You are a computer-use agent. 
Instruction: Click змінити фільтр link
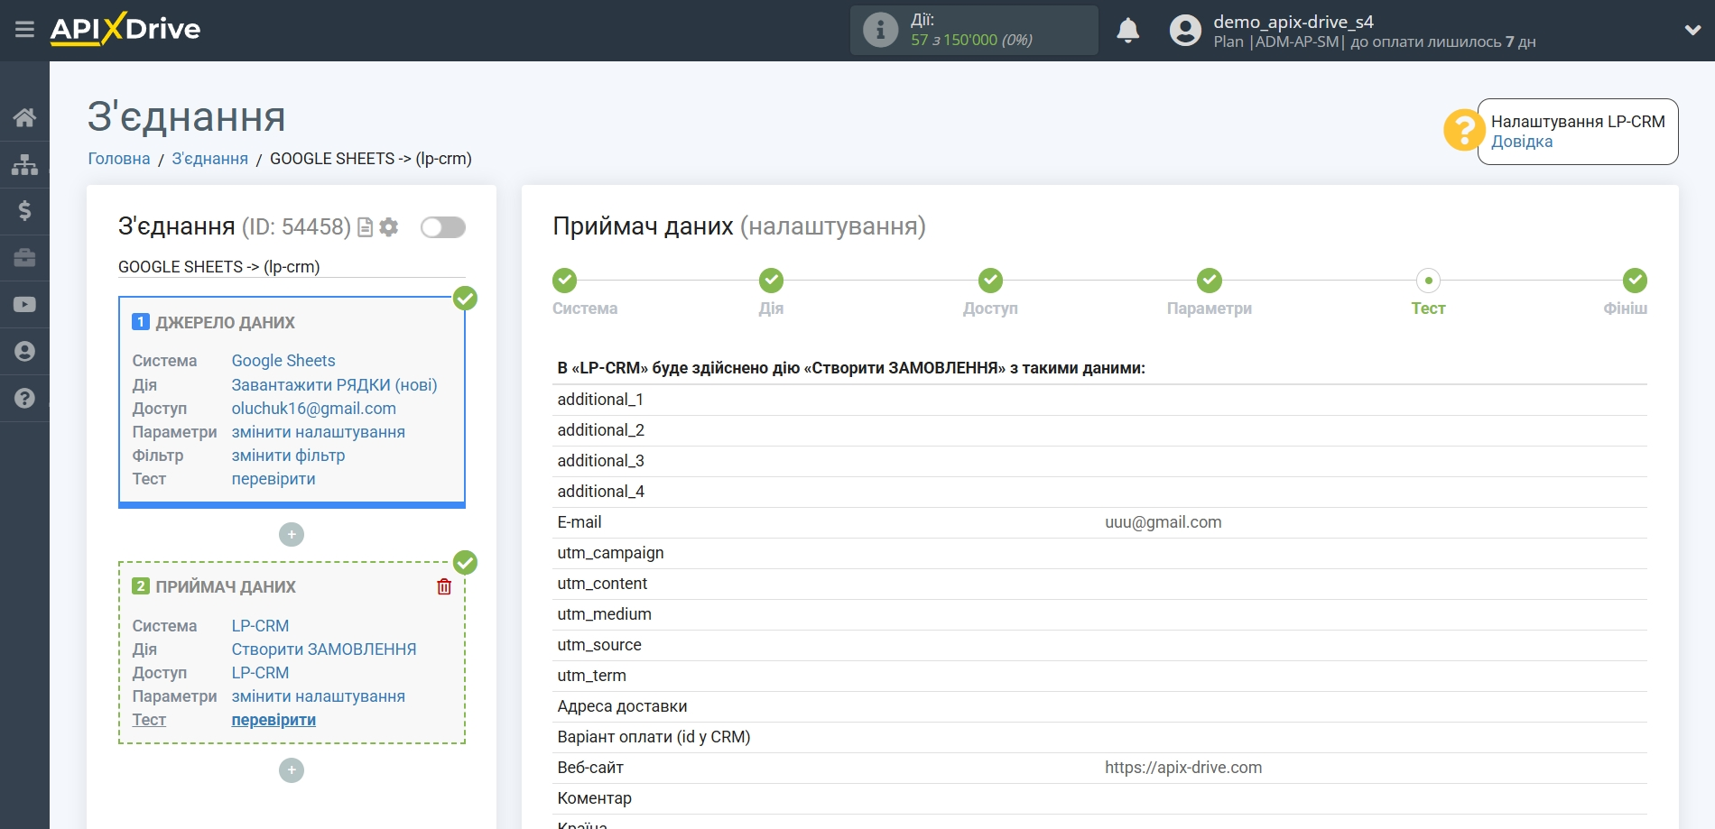coord(288,456)
